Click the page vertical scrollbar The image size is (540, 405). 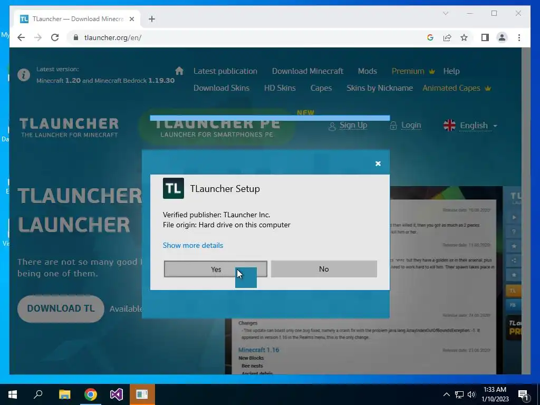click(526, 211)
